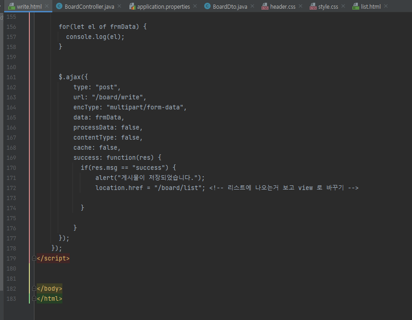The image size is (412, 320).
Task: Click the closing </body> tag
Action: 50,288
